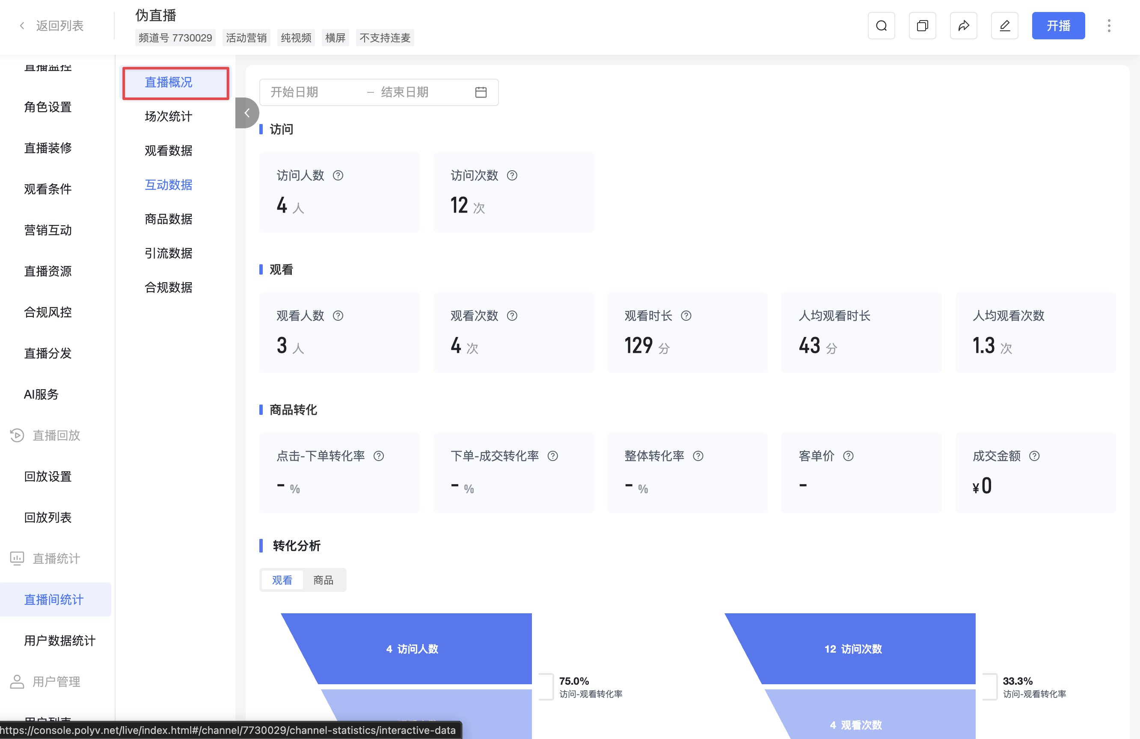The width and height of the screenshot is (1140, 739).
Task: Click help icon next to 访问次数
Action: pyautogui.click(x=512, y=176)
